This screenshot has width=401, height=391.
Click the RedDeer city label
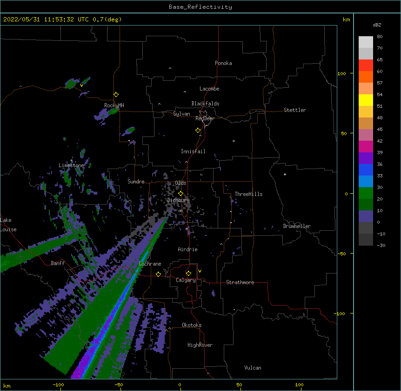(x=205, y=118)
